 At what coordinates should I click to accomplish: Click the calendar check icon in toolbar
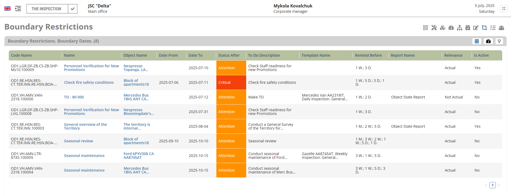pos(468,28)
